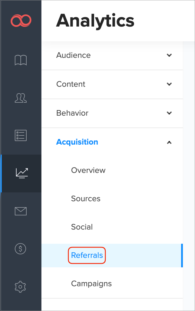Image resolution: width=195 pixels, height=311 pixels.
Task: Open the settings gear icon in sidebar
Action: (21, 286)
